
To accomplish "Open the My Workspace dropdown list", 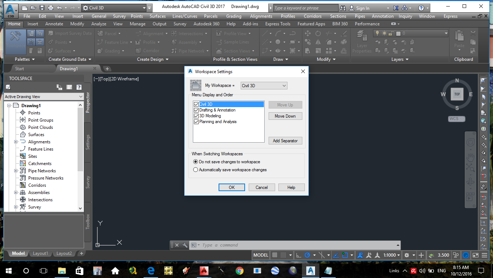I will (264, 86).
